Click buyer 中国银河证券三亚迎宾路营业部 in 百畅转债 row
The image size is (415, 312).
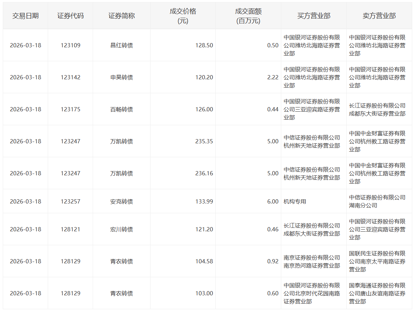[312, 109]
